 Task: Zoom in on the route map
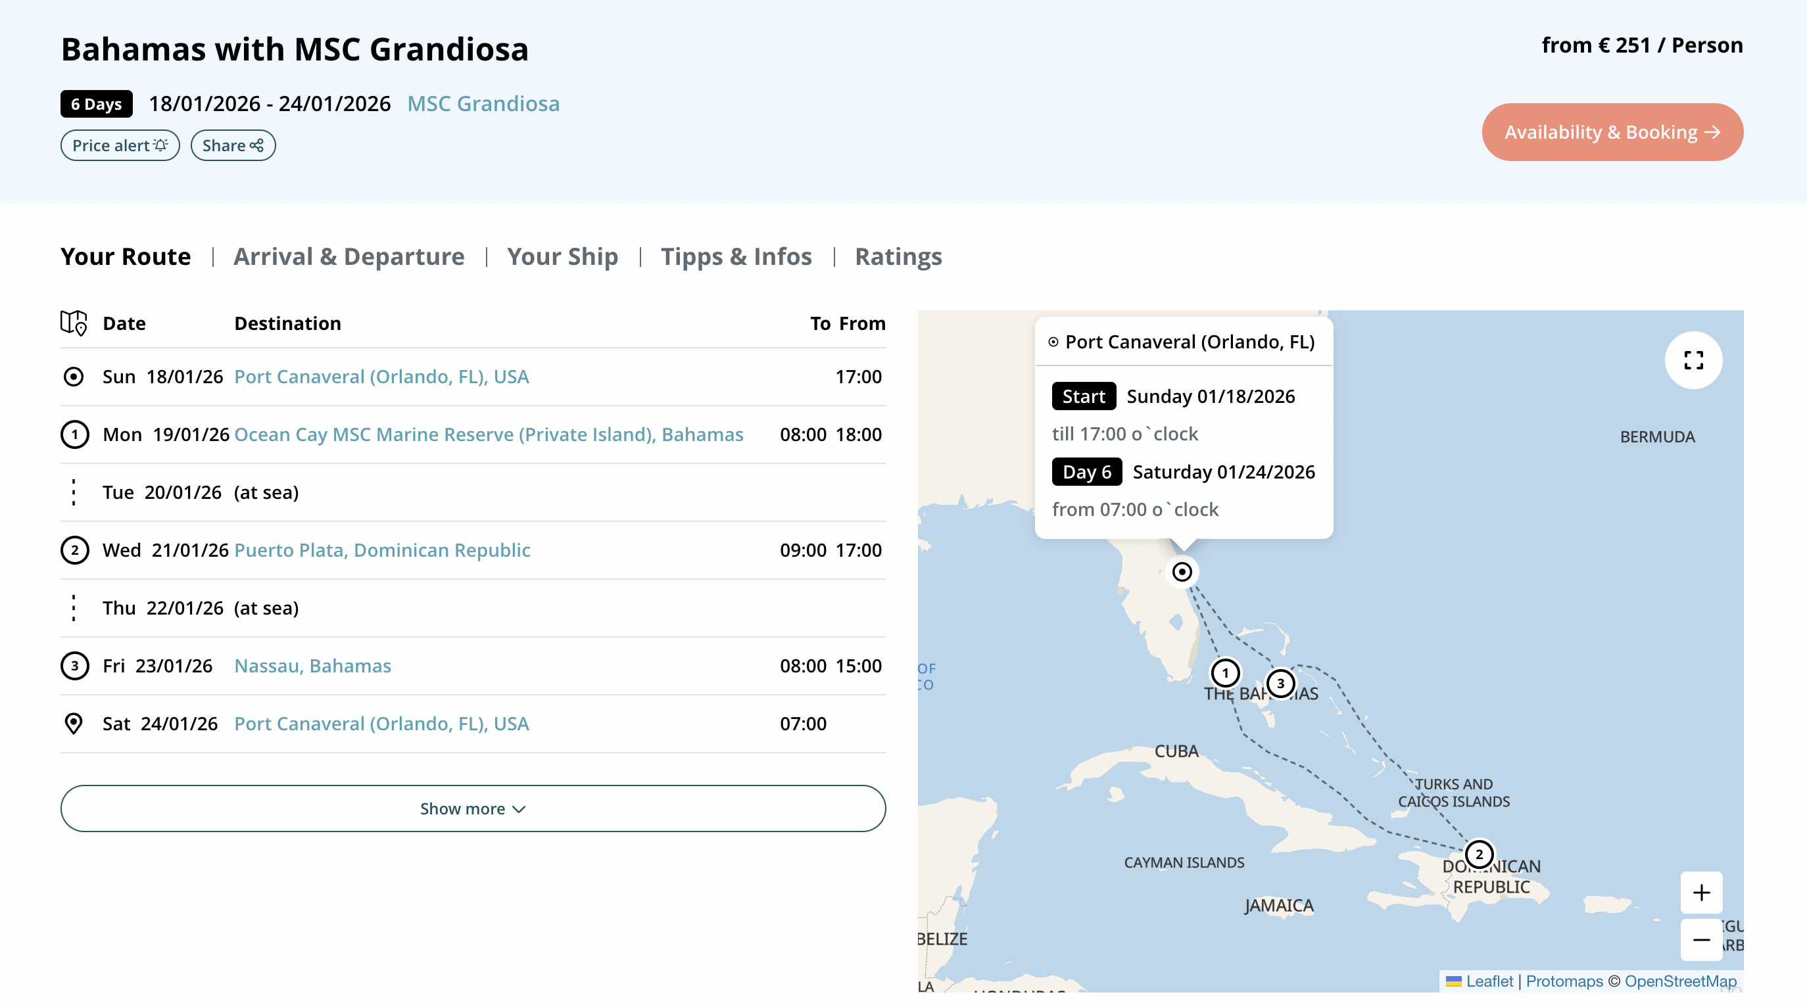(x=1701, y=893)
